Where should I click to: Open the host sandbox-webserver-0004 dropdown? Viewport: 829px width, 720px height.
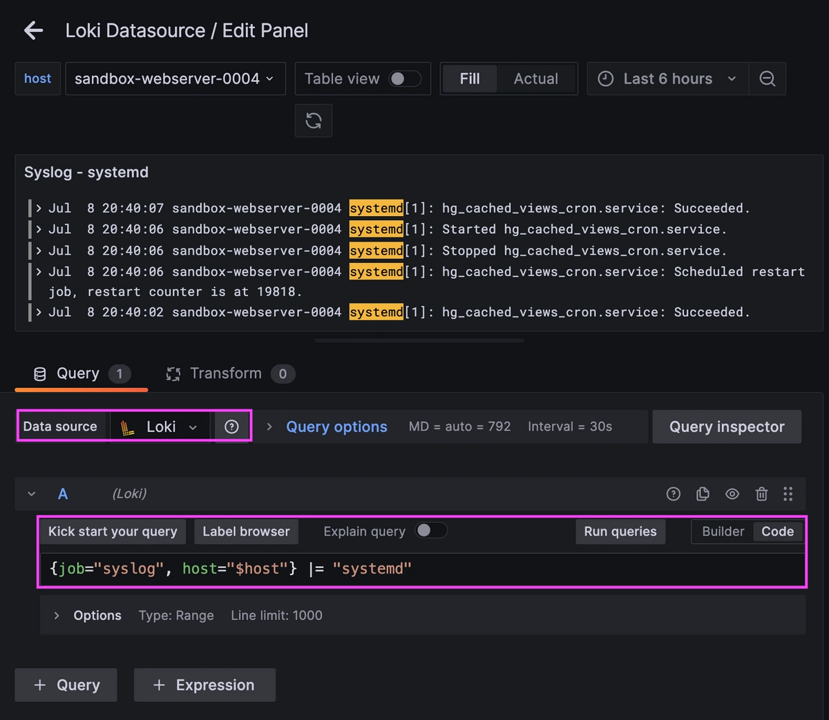tap(174, 79)
